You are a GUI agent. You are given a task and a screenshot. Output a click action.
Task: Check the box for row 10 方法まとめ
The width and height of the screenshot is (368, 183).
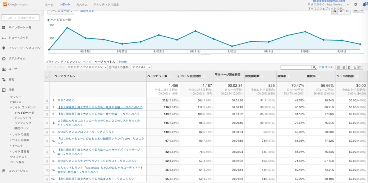click(x=47, y=179)
